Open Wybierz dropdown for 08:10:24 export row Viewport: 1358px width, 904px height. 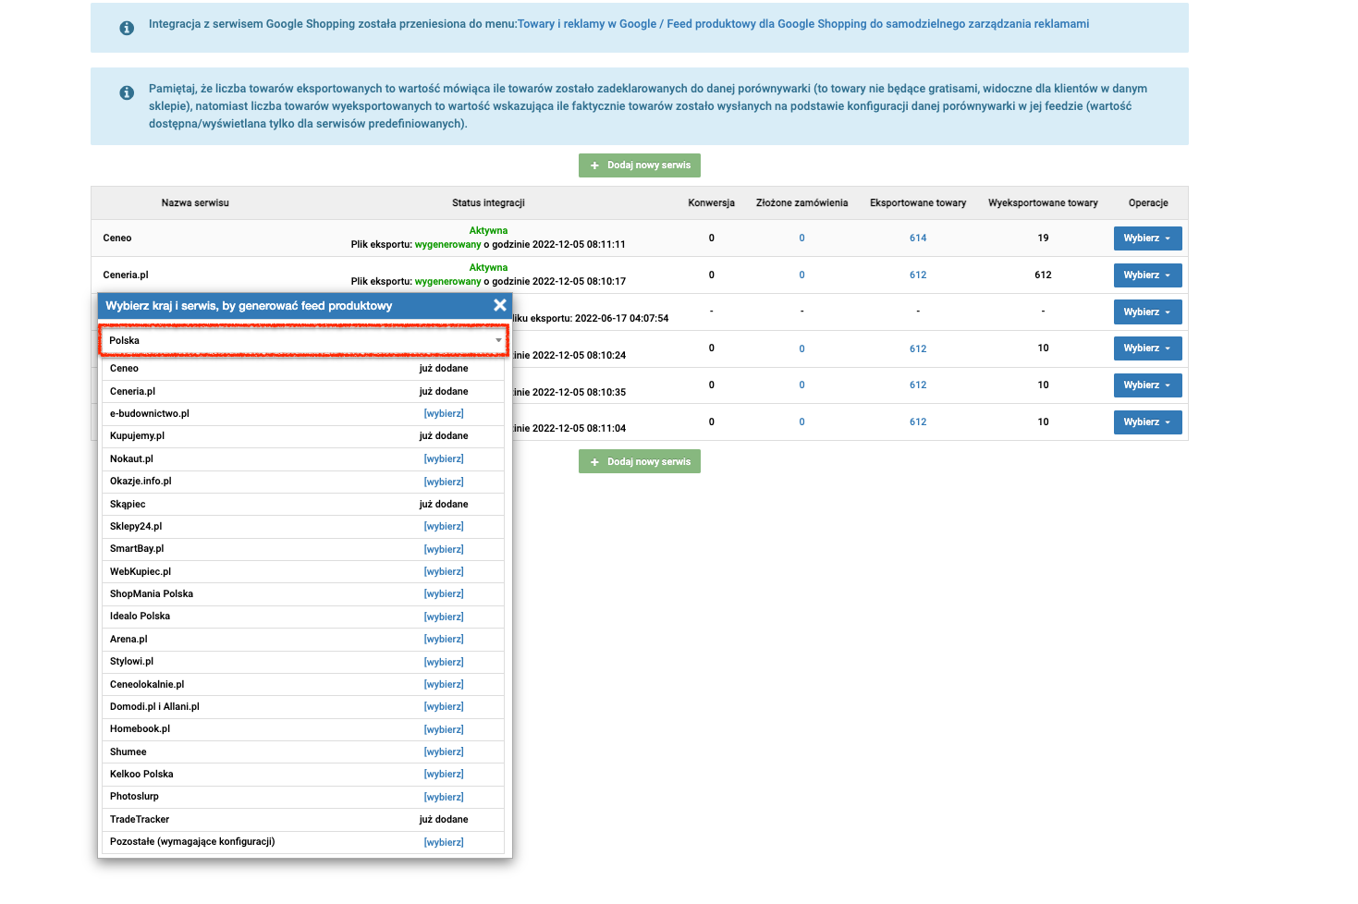pos(1147,348)
